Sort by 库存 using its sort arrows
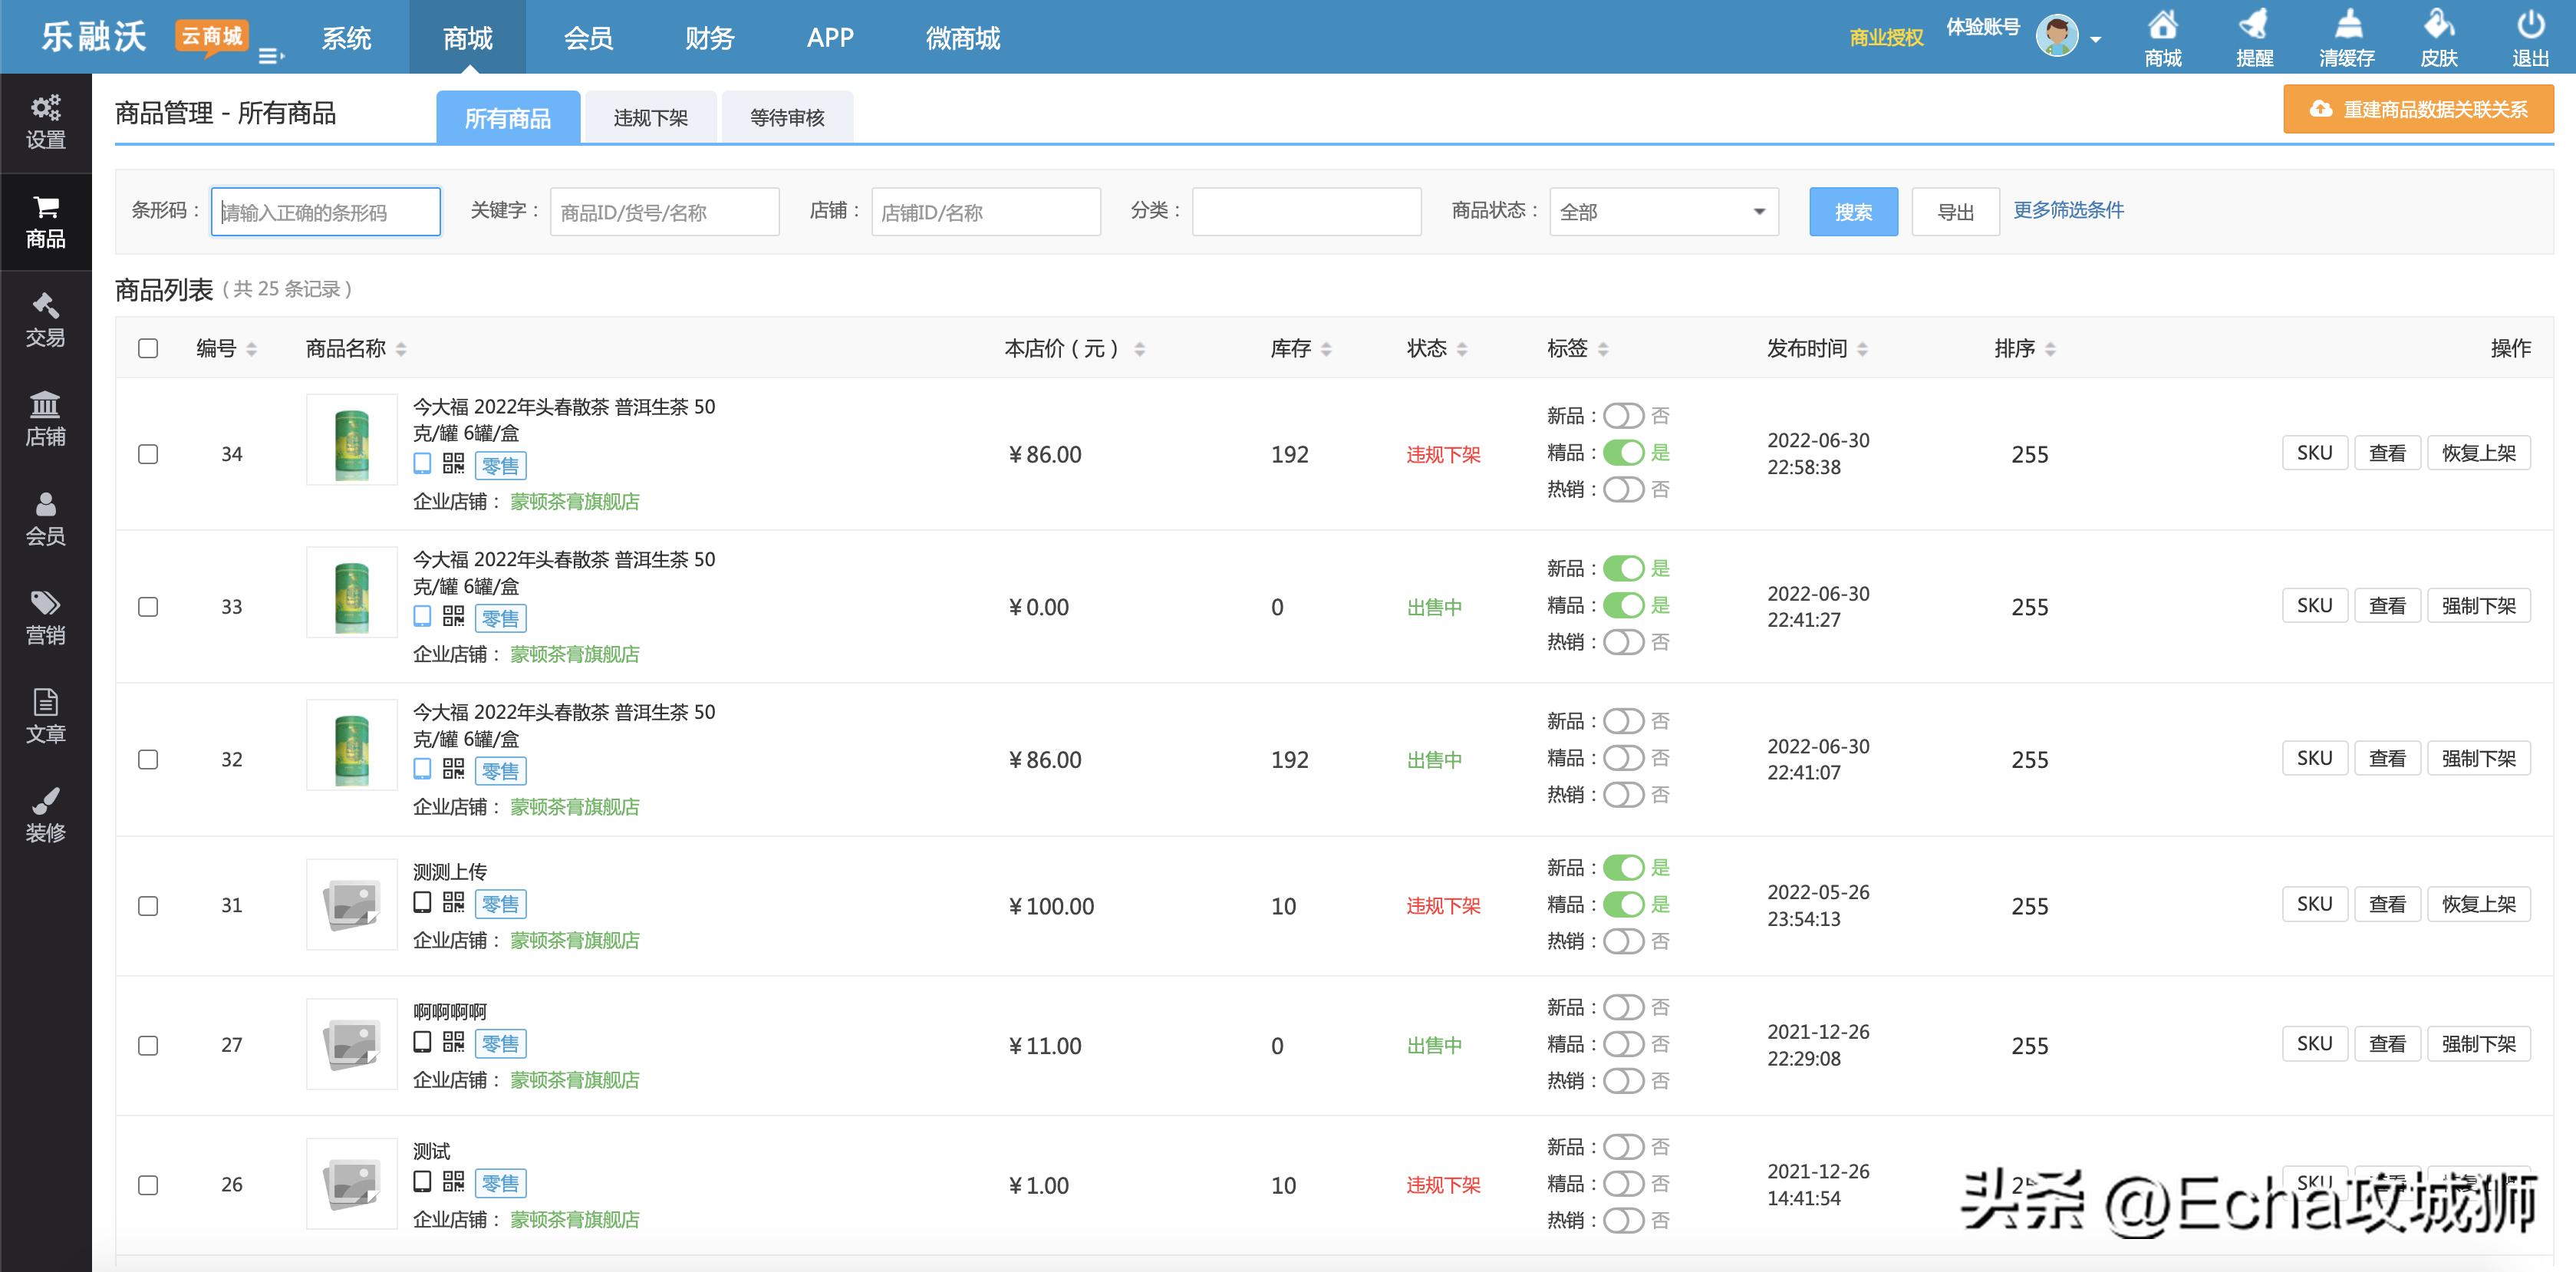This screenshot has height=1272, width=2576. tap(1327, 349)
